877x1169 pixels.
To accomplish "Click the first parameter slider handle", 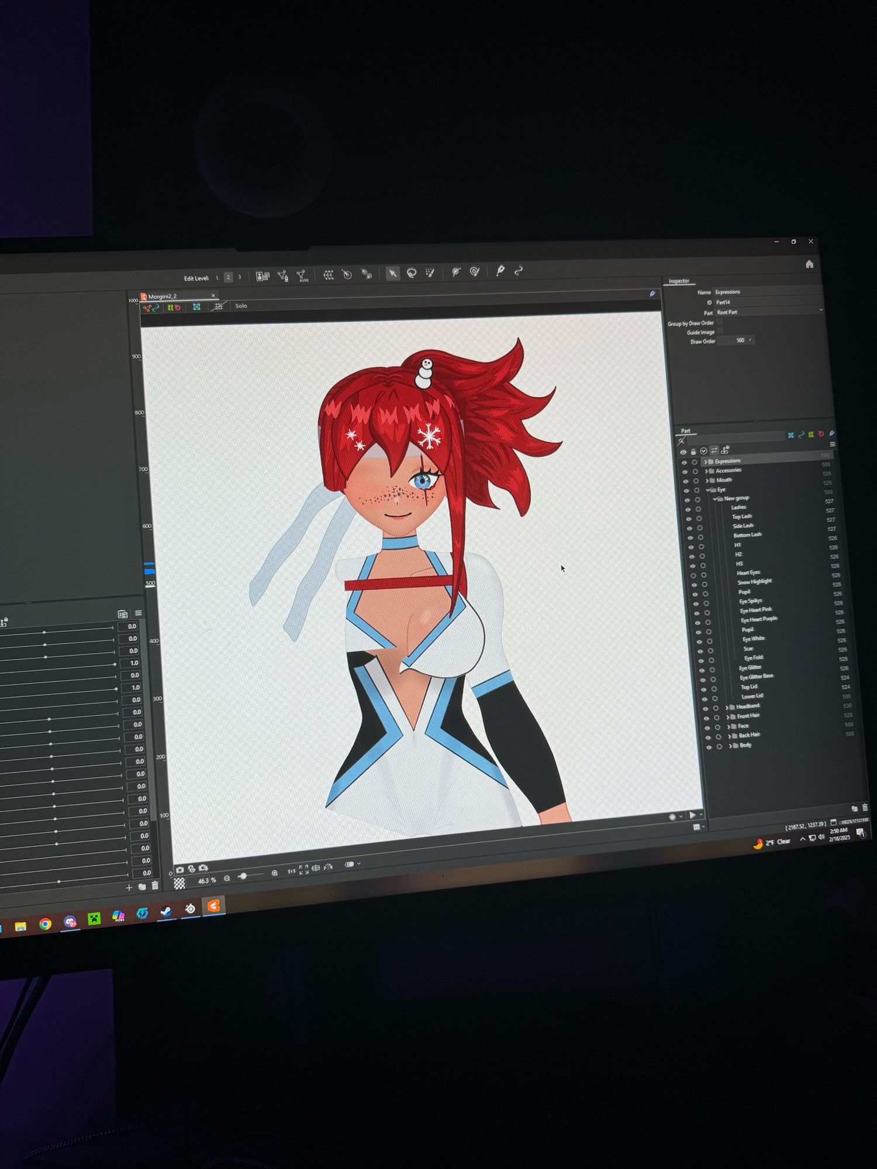I will pyautogui.click(x=44, y=632).
